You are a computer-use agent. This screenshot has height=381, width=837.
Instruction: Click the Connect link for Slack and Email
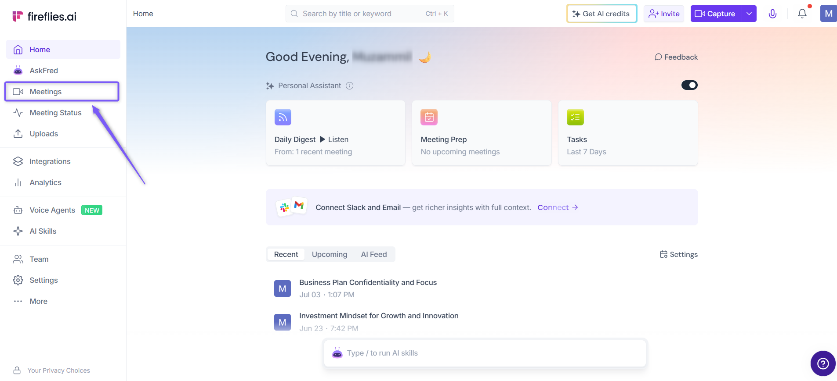[x=558, y=207]
